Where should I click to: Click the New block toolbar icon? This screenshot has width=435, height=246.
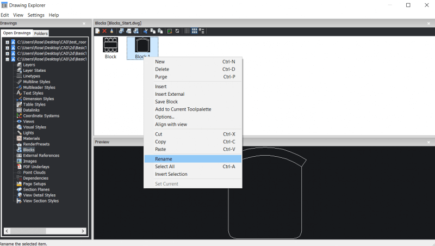click(97, 31)
